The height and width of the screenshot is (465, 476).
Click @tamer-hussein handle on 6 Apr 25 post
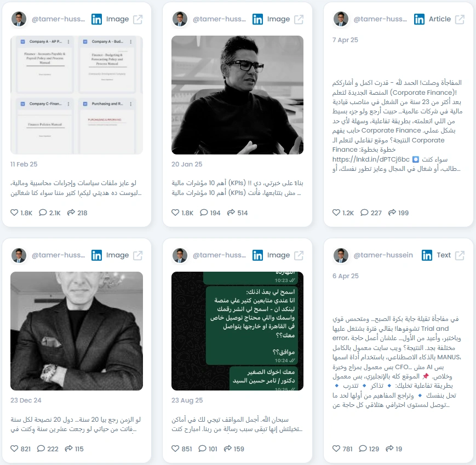click(383, 255)
